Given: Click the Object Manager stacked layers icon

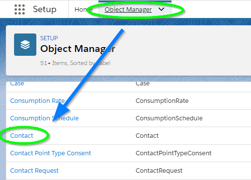Looking at the screenshot, I should click(25, 45).
